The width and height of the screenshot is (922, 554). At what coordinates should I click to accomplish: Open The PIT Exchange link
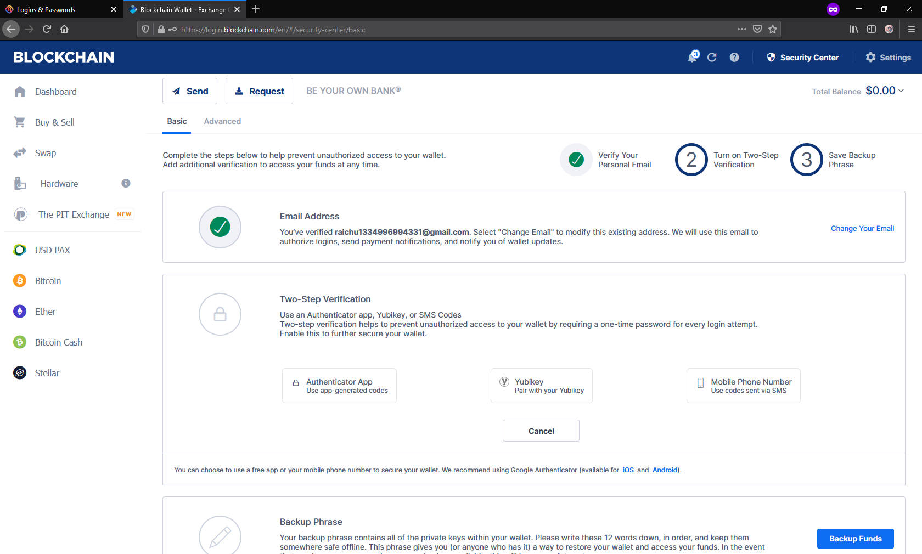74,214
